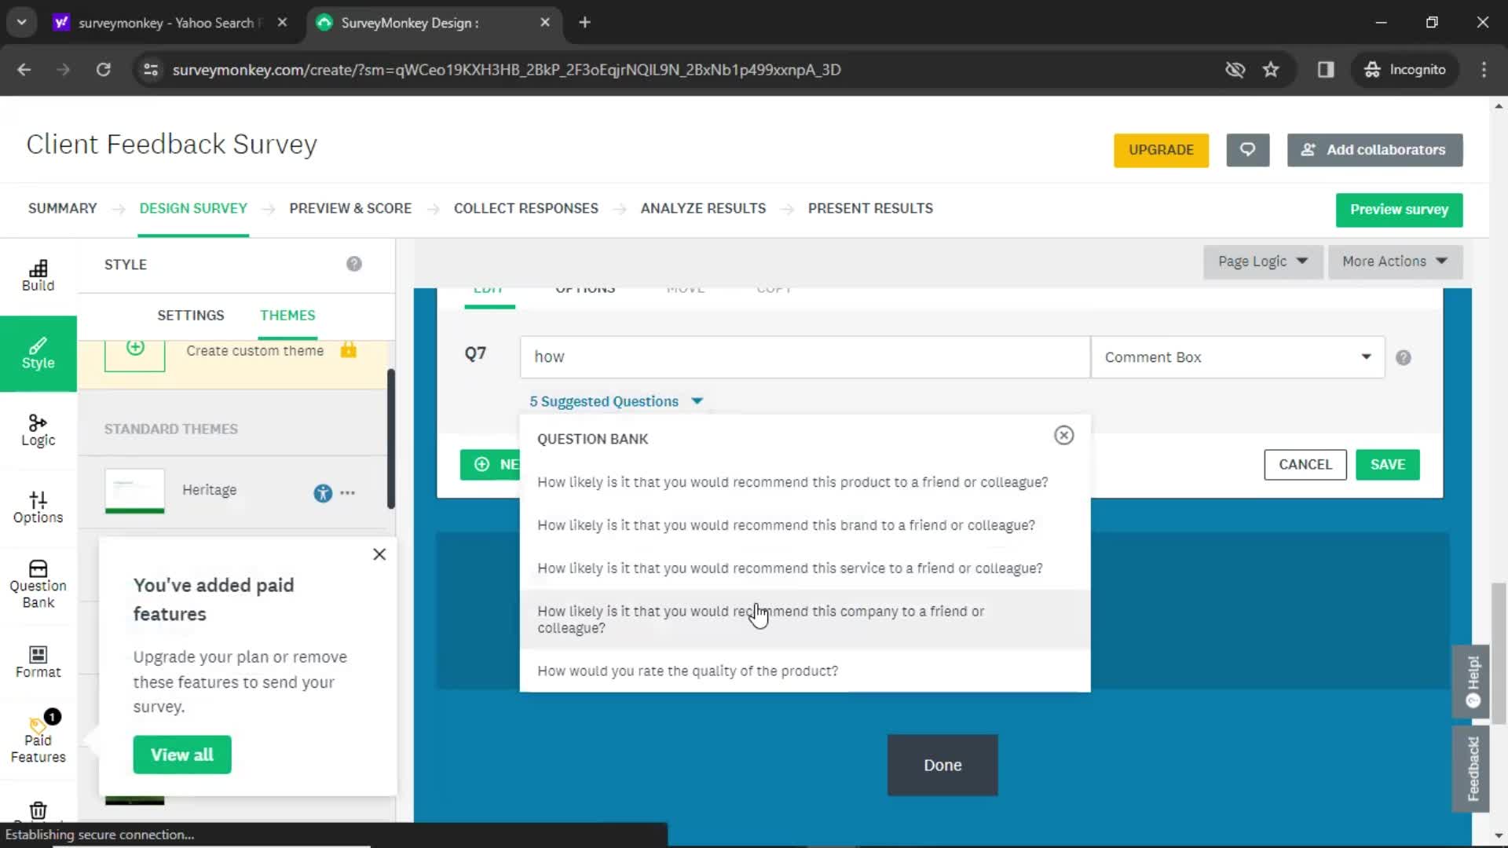This screenshot has height=848, width=1508.
Task: Click the Page Logic dropdown arrow
Action: (x=1302, y=260)
